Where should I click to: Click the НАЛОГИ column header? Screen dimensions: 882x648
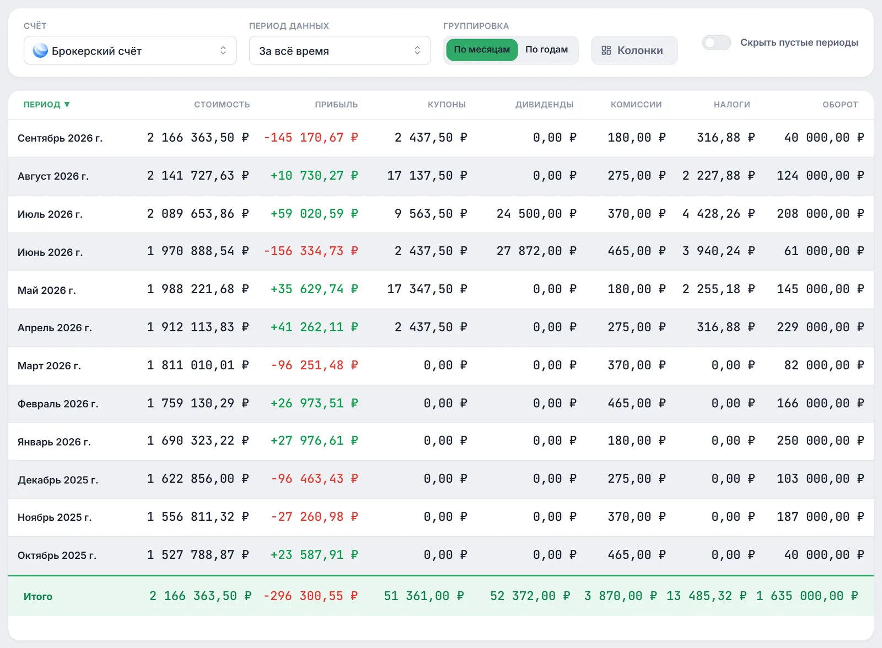[x=732, y=104]
